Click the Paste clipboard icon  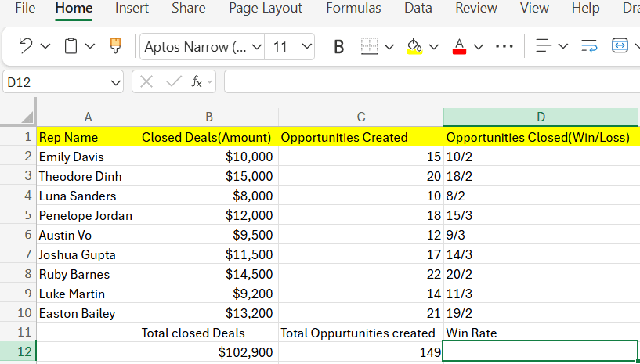pos(71,45)
